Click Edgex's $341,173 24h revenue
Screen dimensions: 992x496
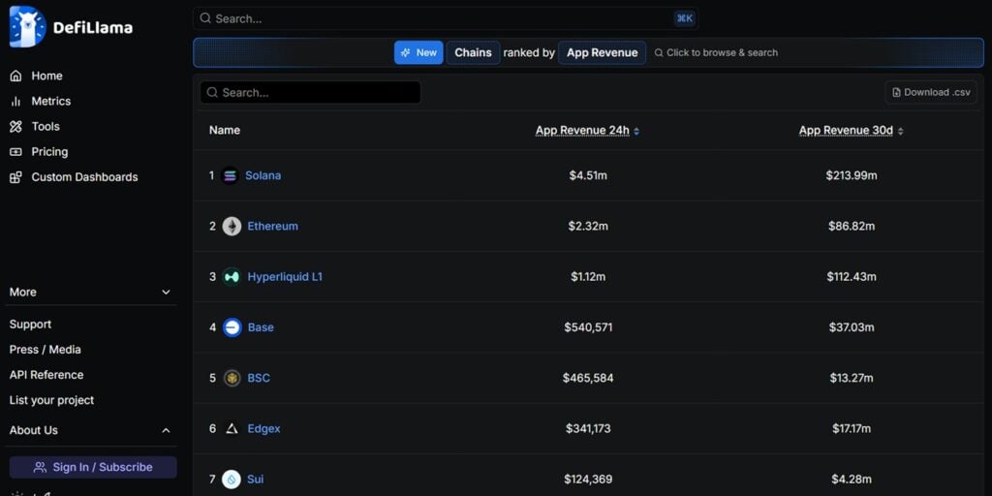coord(588,428)
